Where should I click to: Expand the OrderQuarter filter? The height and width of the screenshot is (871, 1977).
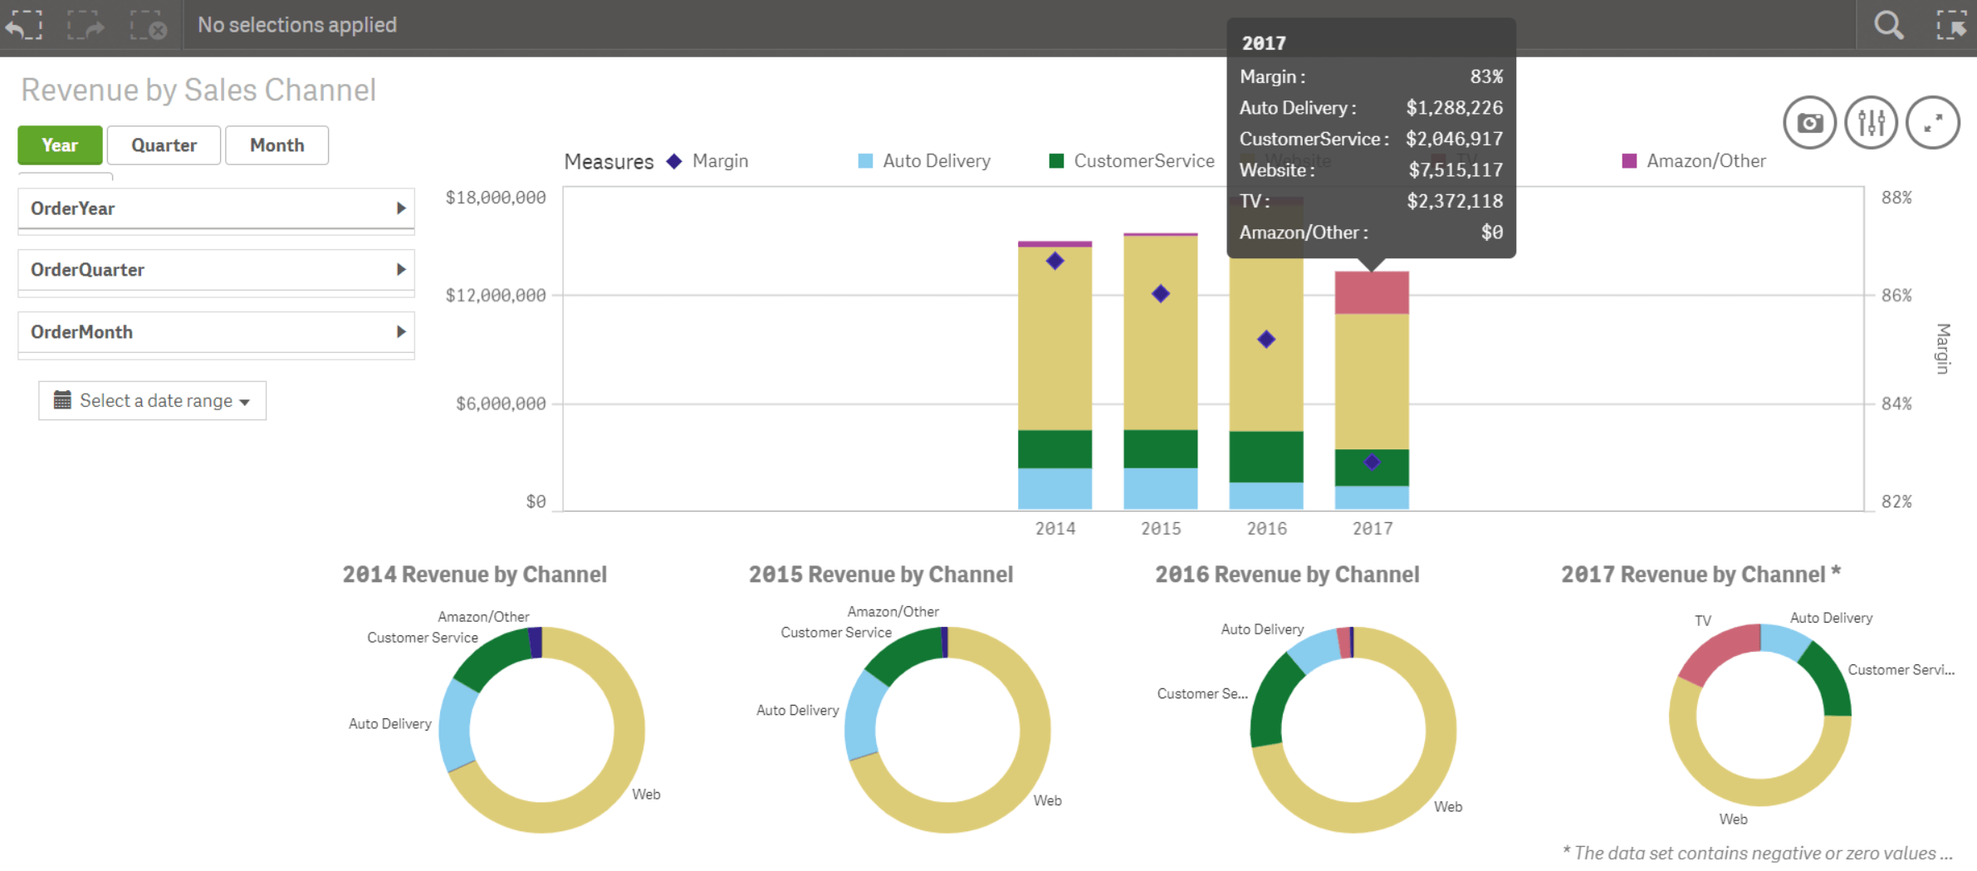(402, 270)
